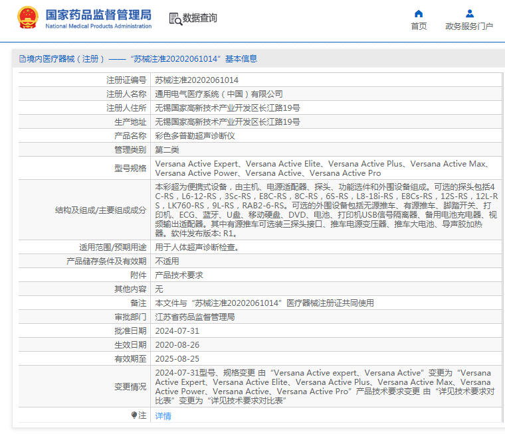Click the 其他内容 value 无

pos(159,289)
